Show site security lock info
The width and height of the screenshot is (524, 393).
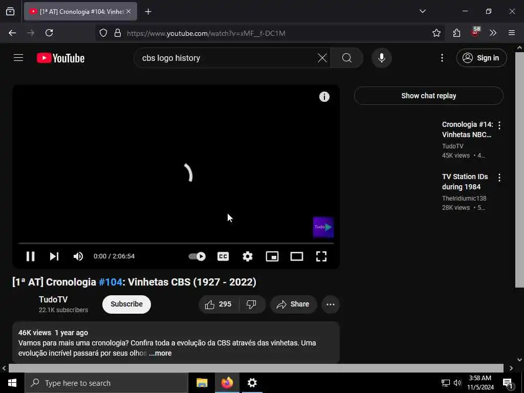pos(118,33)
